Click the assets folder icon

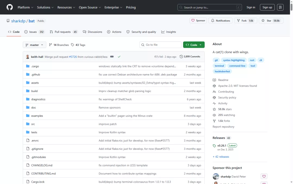tap(28, 83)
